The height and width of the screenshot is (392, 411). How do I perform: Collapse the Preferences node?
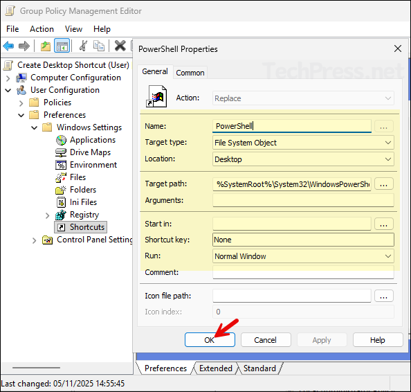[21, 116]
